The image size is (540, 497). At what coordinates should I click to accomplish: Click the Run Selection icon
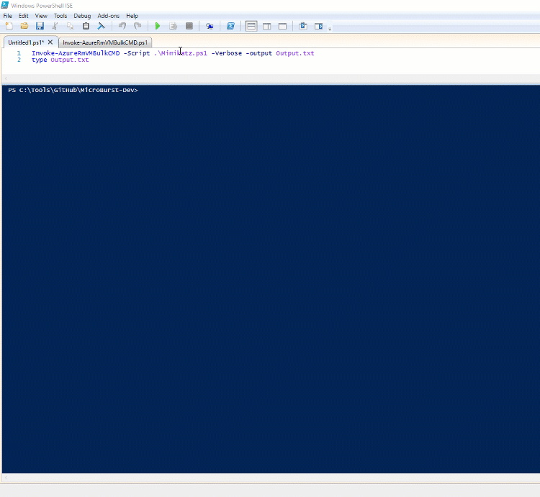pos(174,26)
